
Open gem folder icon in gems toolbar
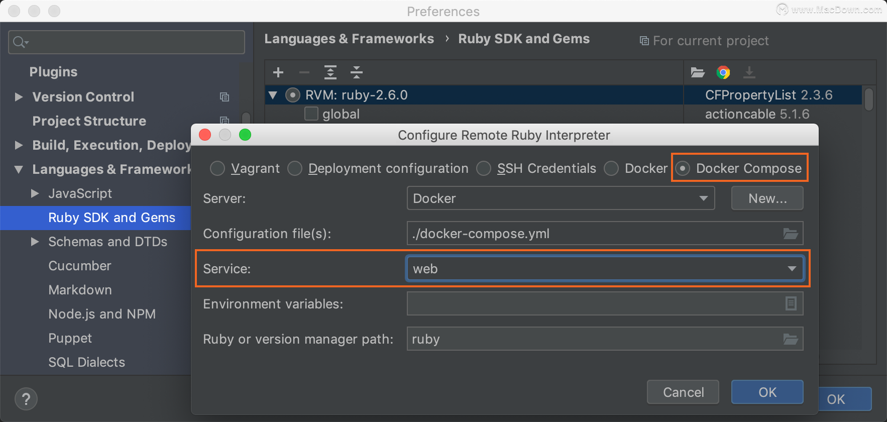click(698, 72)
